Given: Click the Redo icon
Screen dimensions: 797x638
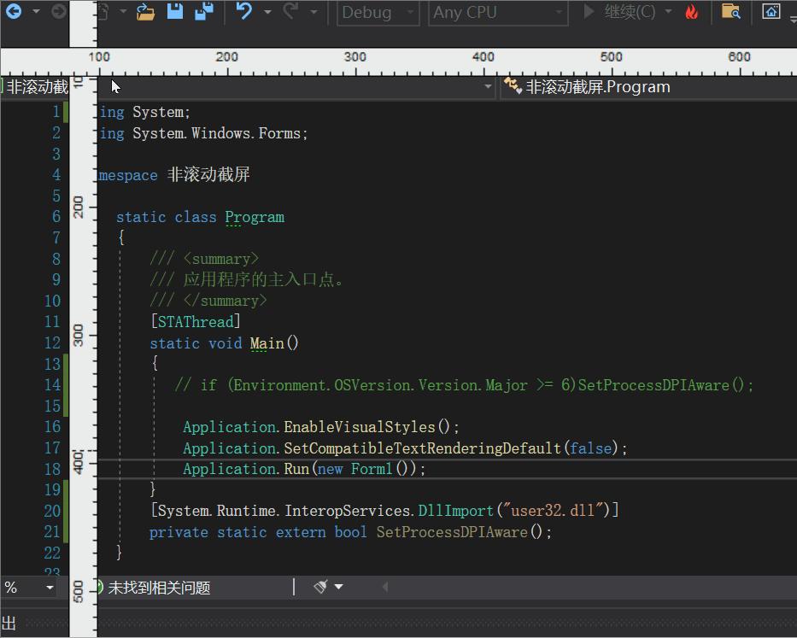Looking at the screenshot, I should (x=291, y=13).
